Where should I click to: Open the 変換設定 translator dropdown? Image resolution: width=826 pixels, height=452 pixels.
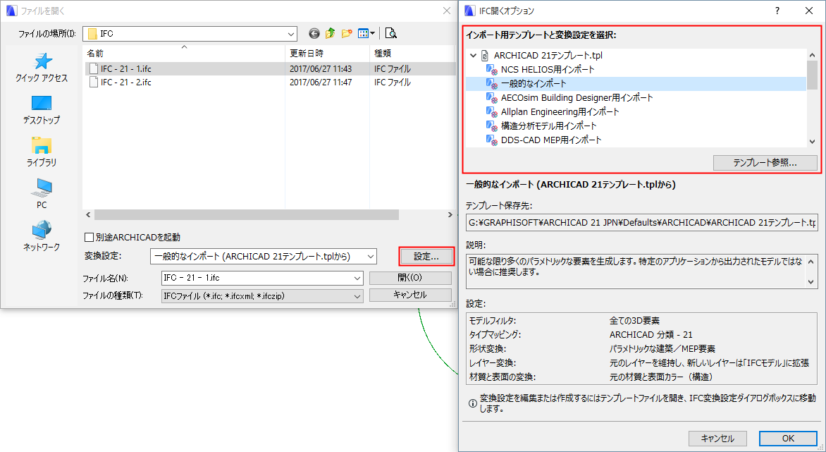point(371,257)
